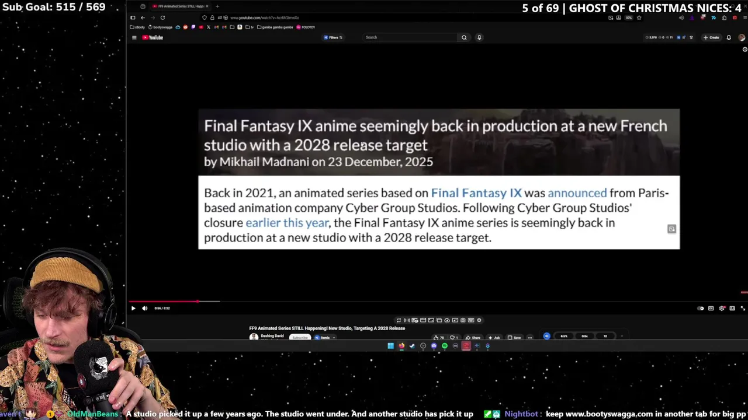Open YouTube notifications bell
748x420 pixels.
[x=729, y=37]
